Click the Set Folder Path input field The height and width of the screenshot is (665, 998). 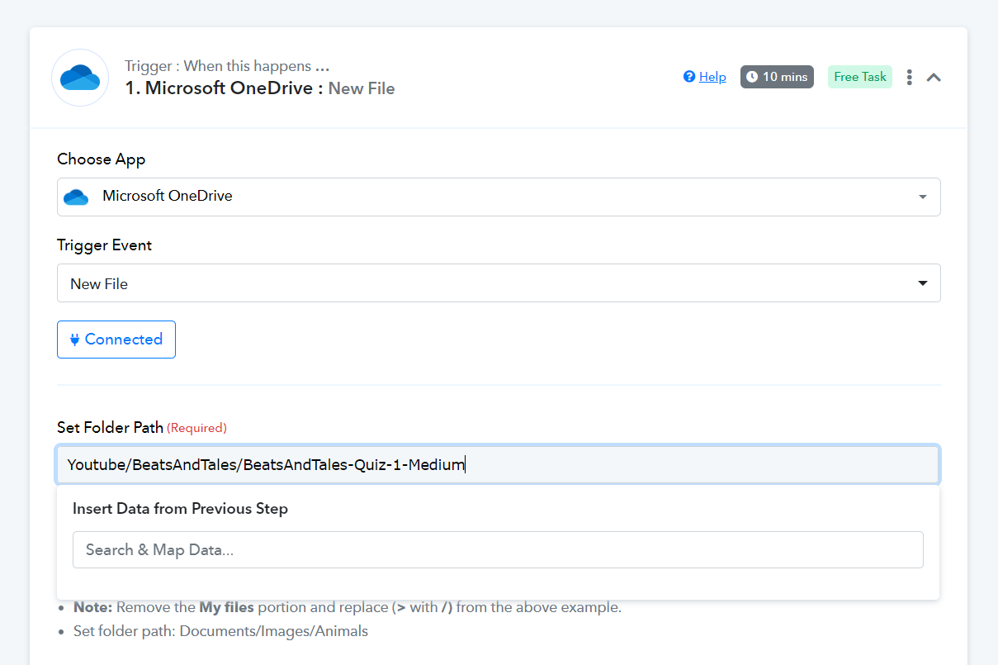[498, 464]
